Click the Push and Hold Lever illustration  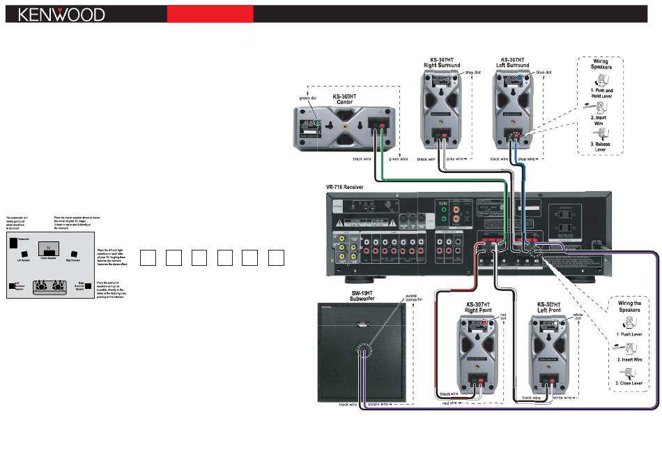point(601,80)
